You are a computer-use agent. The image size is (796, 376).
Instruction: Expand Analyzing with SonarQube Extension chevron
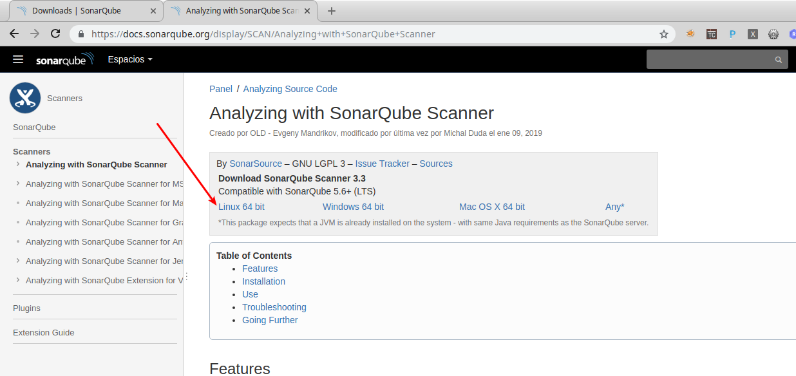[x=17, y=281]
